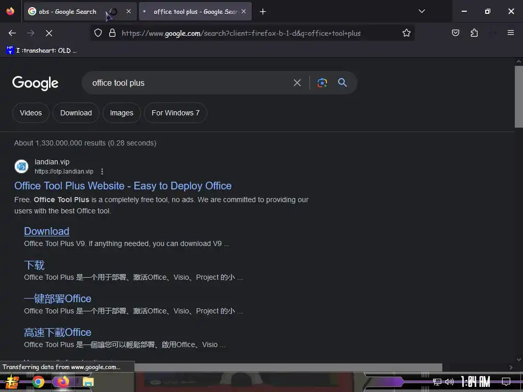Image resolution: width=523 pixels, height=392 pixels.
Task: Stop loading the page with X button
Action: (49, 33)
